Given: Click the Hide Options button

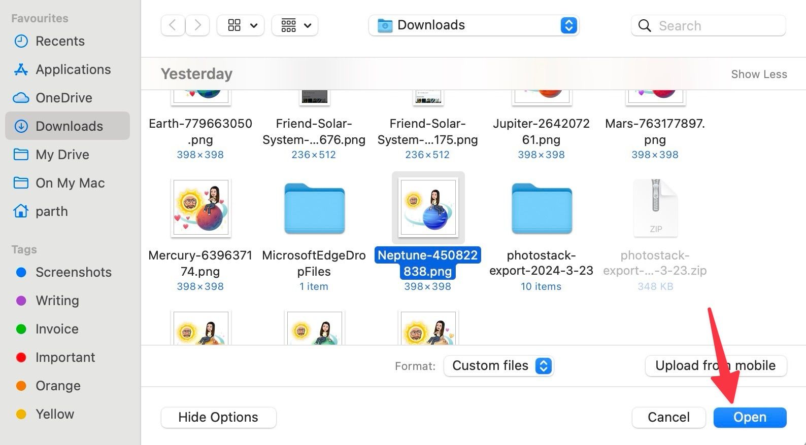Looking at the screenshot, I should pos(218,417).
